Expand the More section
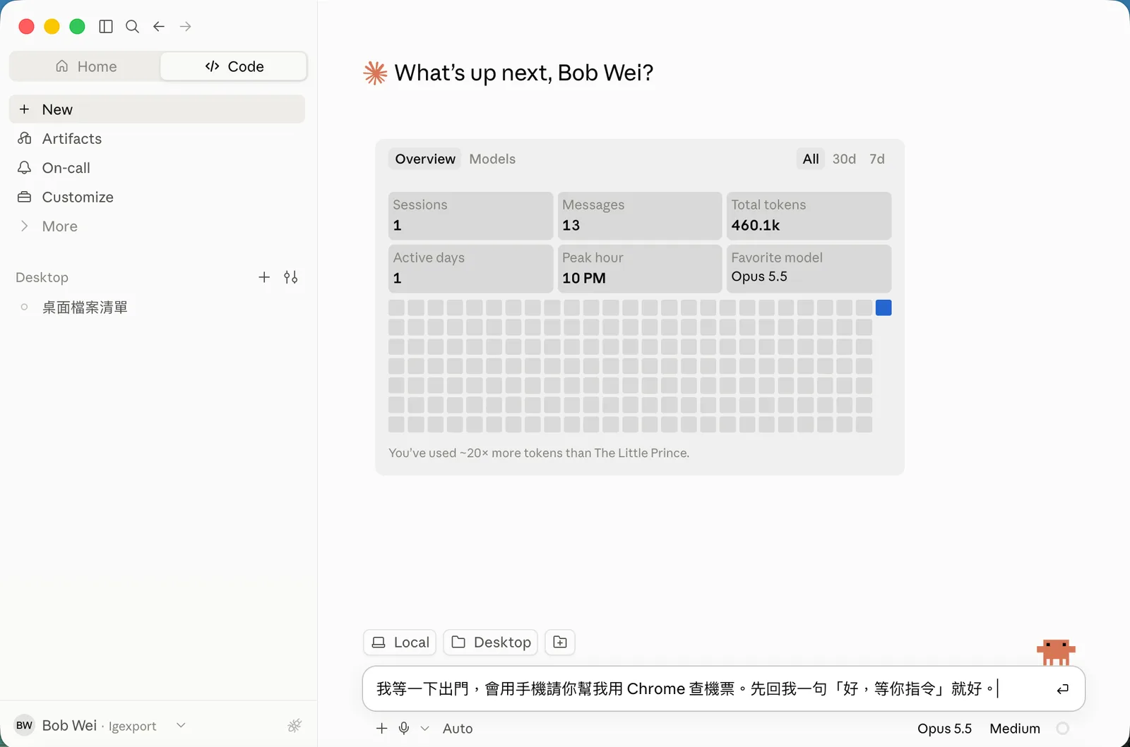This screenshot has height=747, width=1130. point(157,226)
